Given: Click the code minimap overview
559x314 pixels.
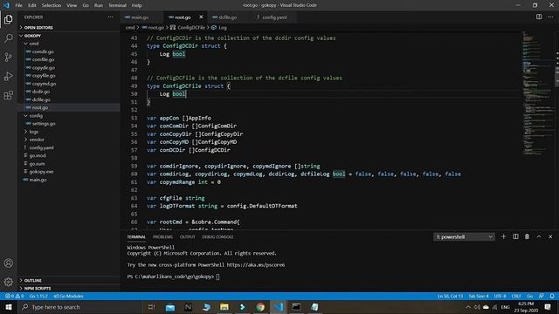Looking at the screenshot, I should click(538, 93).
